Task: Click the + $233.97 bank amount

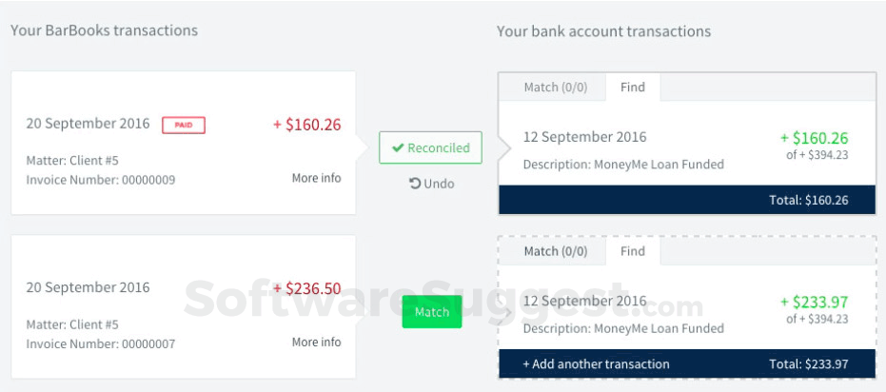Action: coord(814,302)
